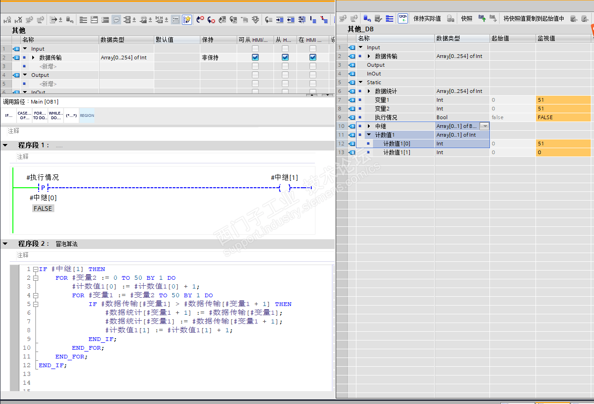Click the increase indent icon in block toolbar

click(x=280, y=20)
